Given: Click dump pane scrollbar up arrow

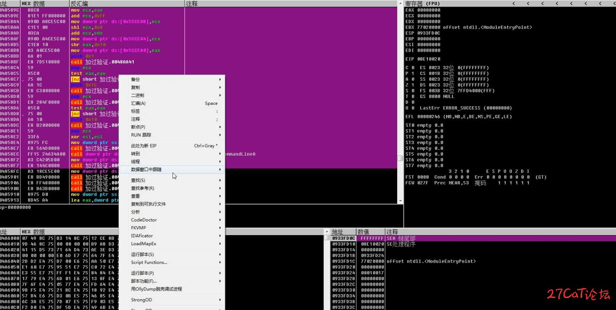Looking at the screenshot, I should (326, 231).
